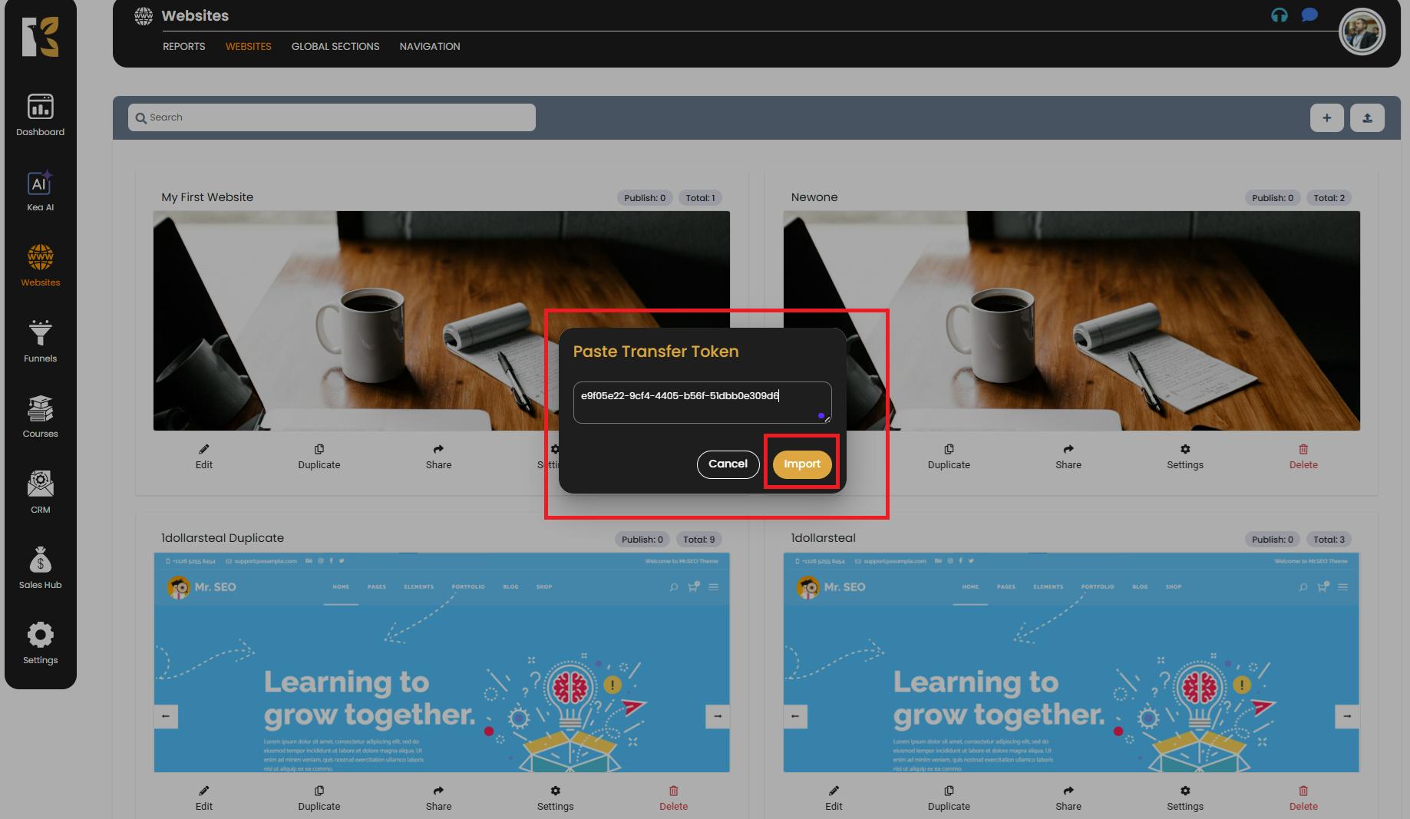
Task: Open the Dashboard sidebar icon
Action: click(40, 115)
